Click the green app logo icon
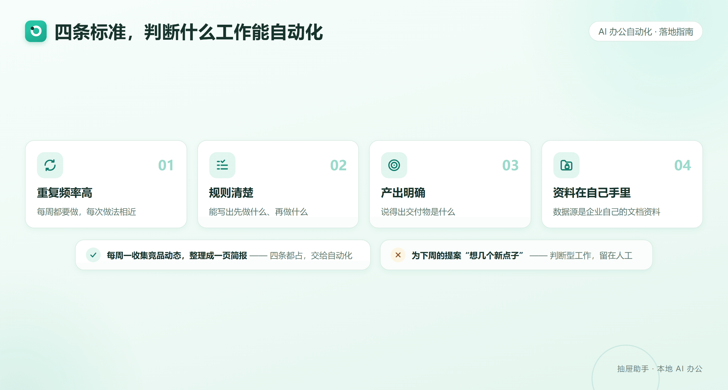This screenshot has width=728, height=390. 36,31
